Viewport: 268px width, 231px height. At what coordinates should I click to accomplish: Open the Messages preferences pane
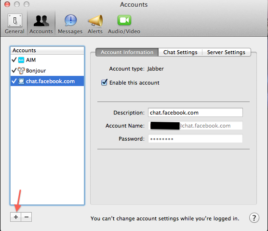point(70,24)
